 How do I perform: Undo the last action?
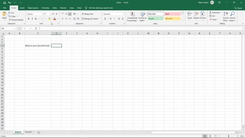click(x=9, y=3)
